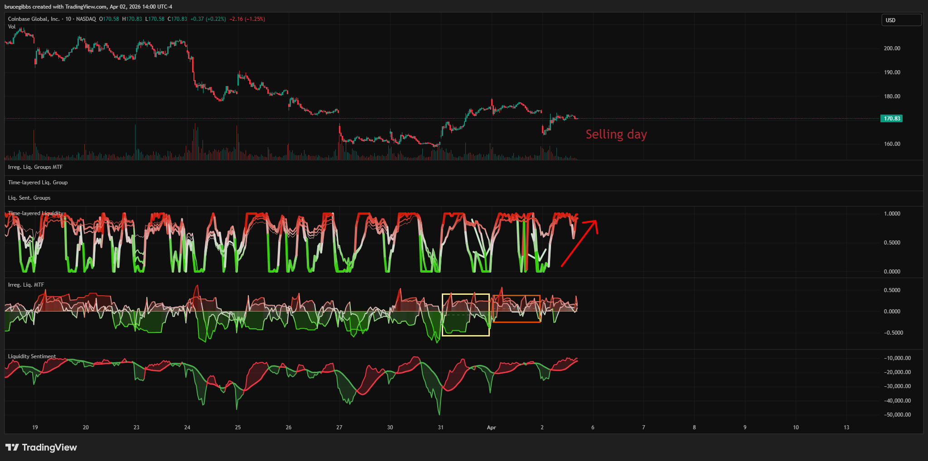928x461 pixels.
Task: Click the 200.00 level on price scale
Action: pyautogui.click(x=892, y=48)
